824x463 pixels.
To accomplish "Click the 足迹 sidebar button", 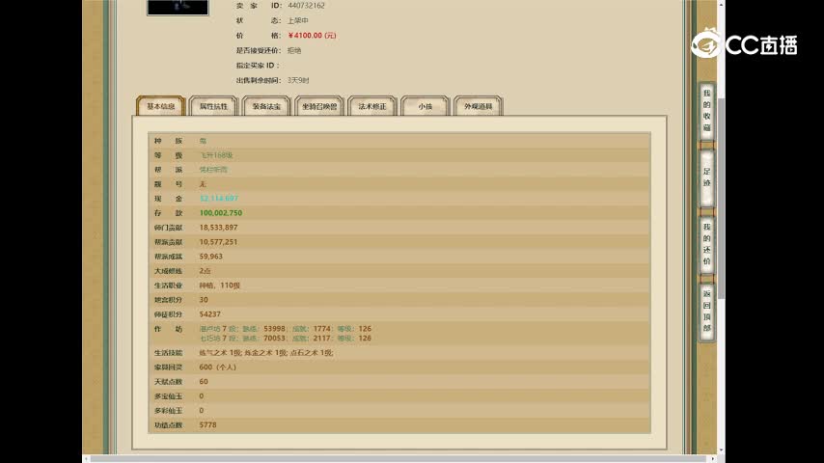I will (x=706, y=177).
